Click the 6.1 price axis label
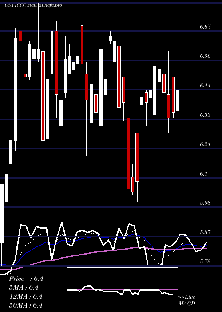 pyautogui.click(x=203, y=174)
